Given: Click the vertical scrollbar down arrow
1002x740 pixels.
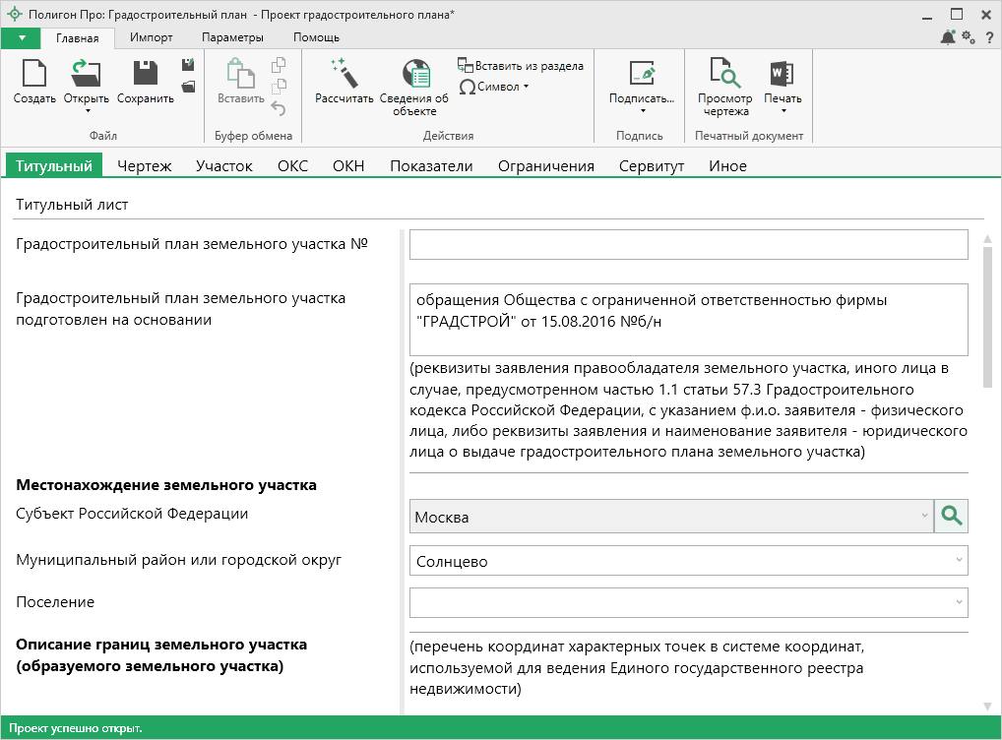Looking at the screenshot, I should click(x=987, y=706).
